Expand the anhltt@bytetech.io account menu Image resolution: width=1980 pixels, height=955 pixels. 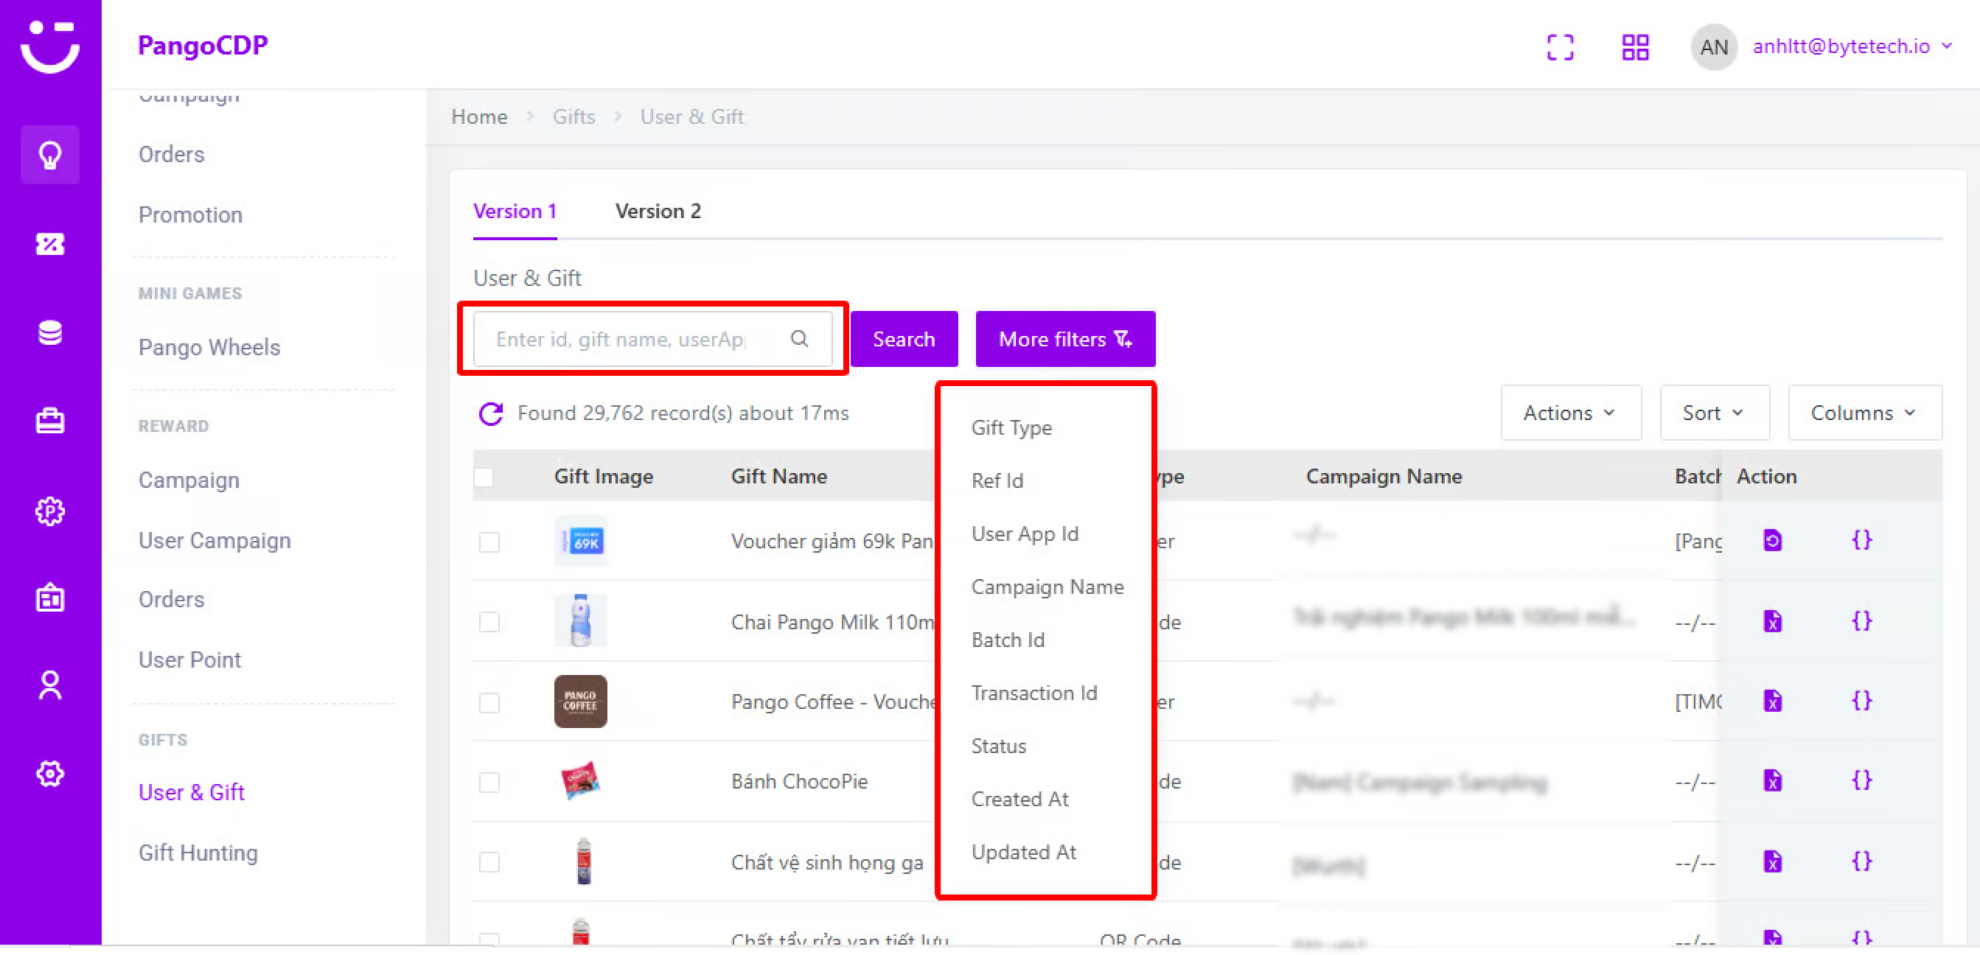pyautogui.click(x=1852, y=47)
